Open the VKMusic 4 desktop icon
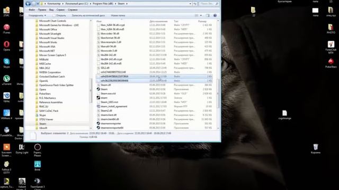This screenshot has height=190, width=339. 6,115
